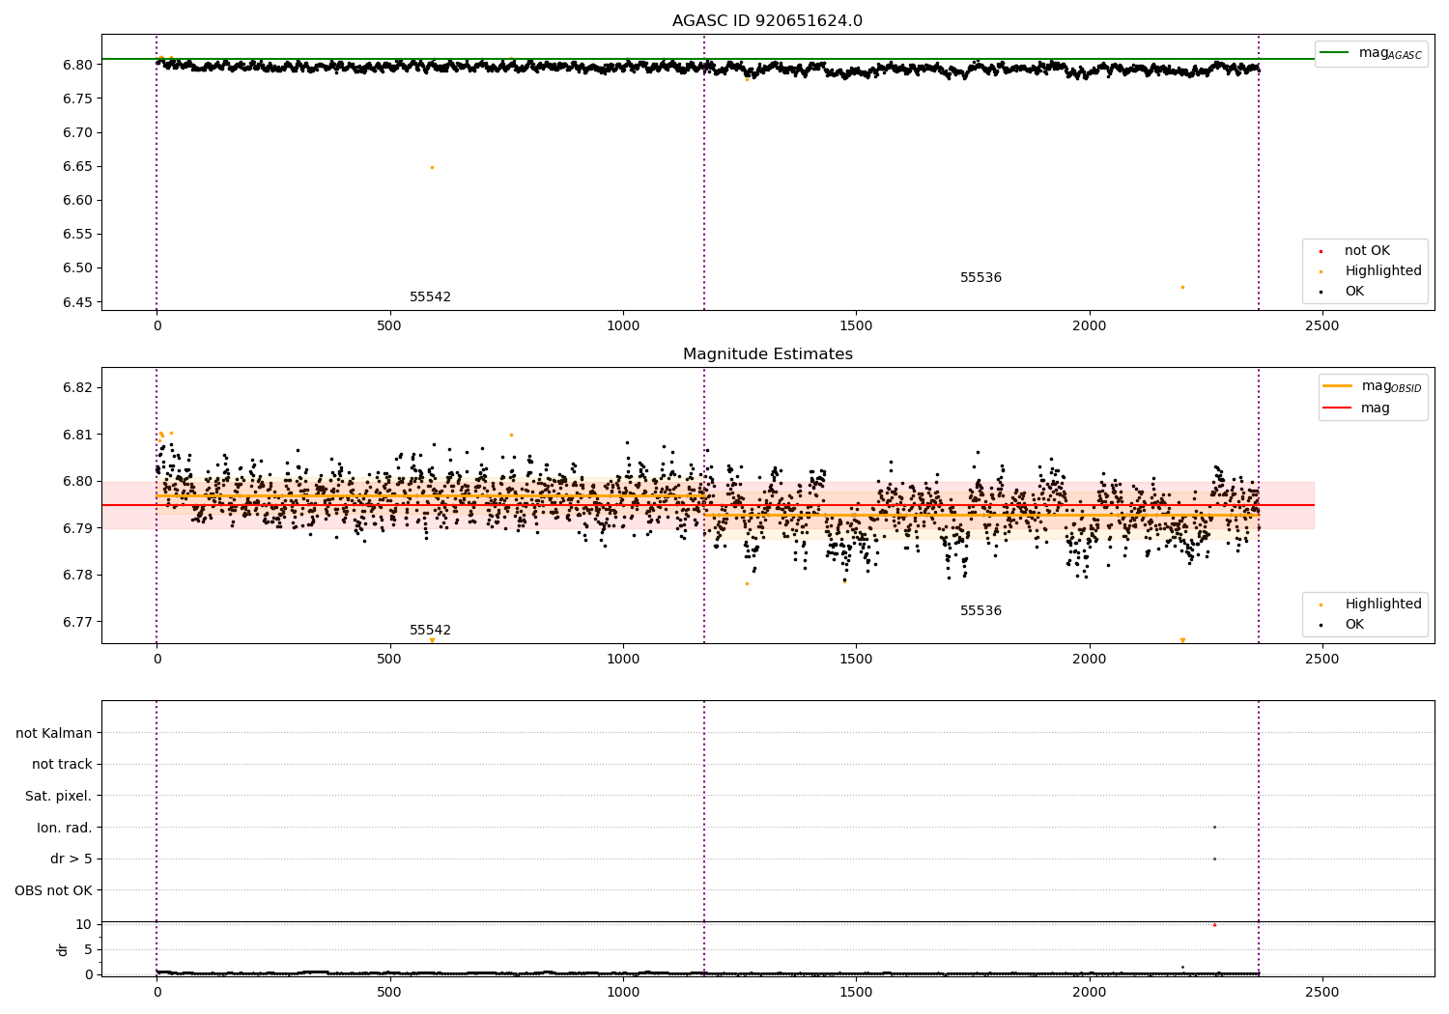Click the 'Magnitude Estimates' subplot title
This screenshot has height=1014, width=1449.
(x=767, y=354)
